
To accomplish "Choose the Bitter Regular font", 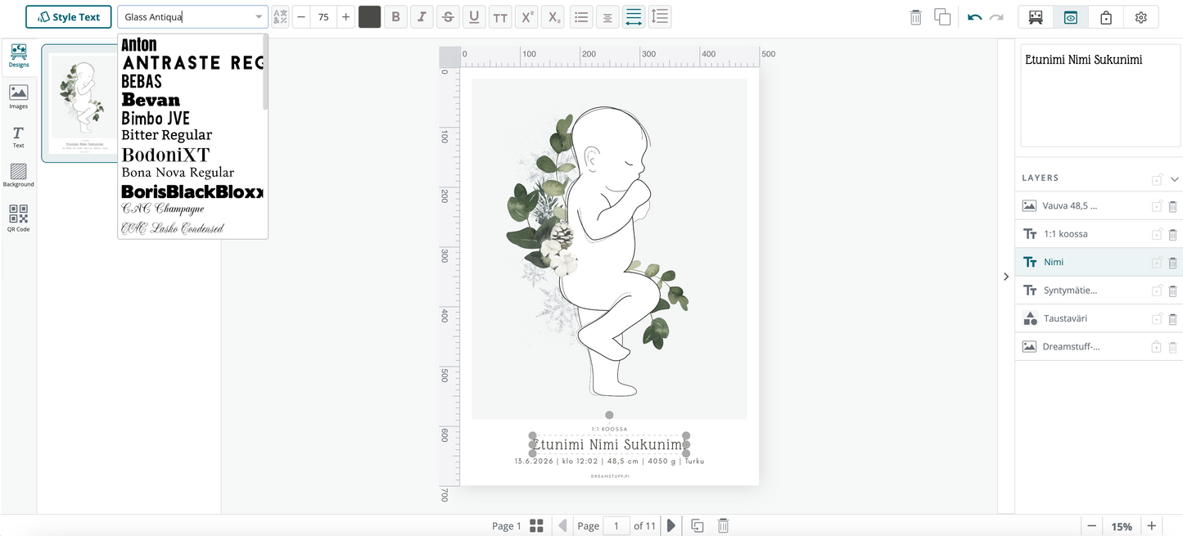I will 167,135.
